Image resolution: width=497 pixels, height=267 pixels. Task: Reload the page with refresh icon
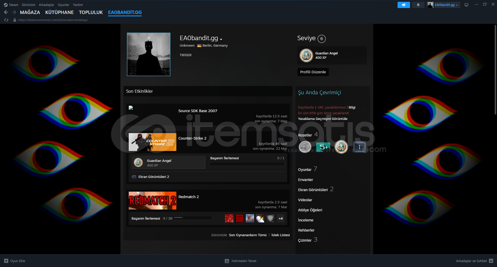pyautogui.click(x=6, y=20)
